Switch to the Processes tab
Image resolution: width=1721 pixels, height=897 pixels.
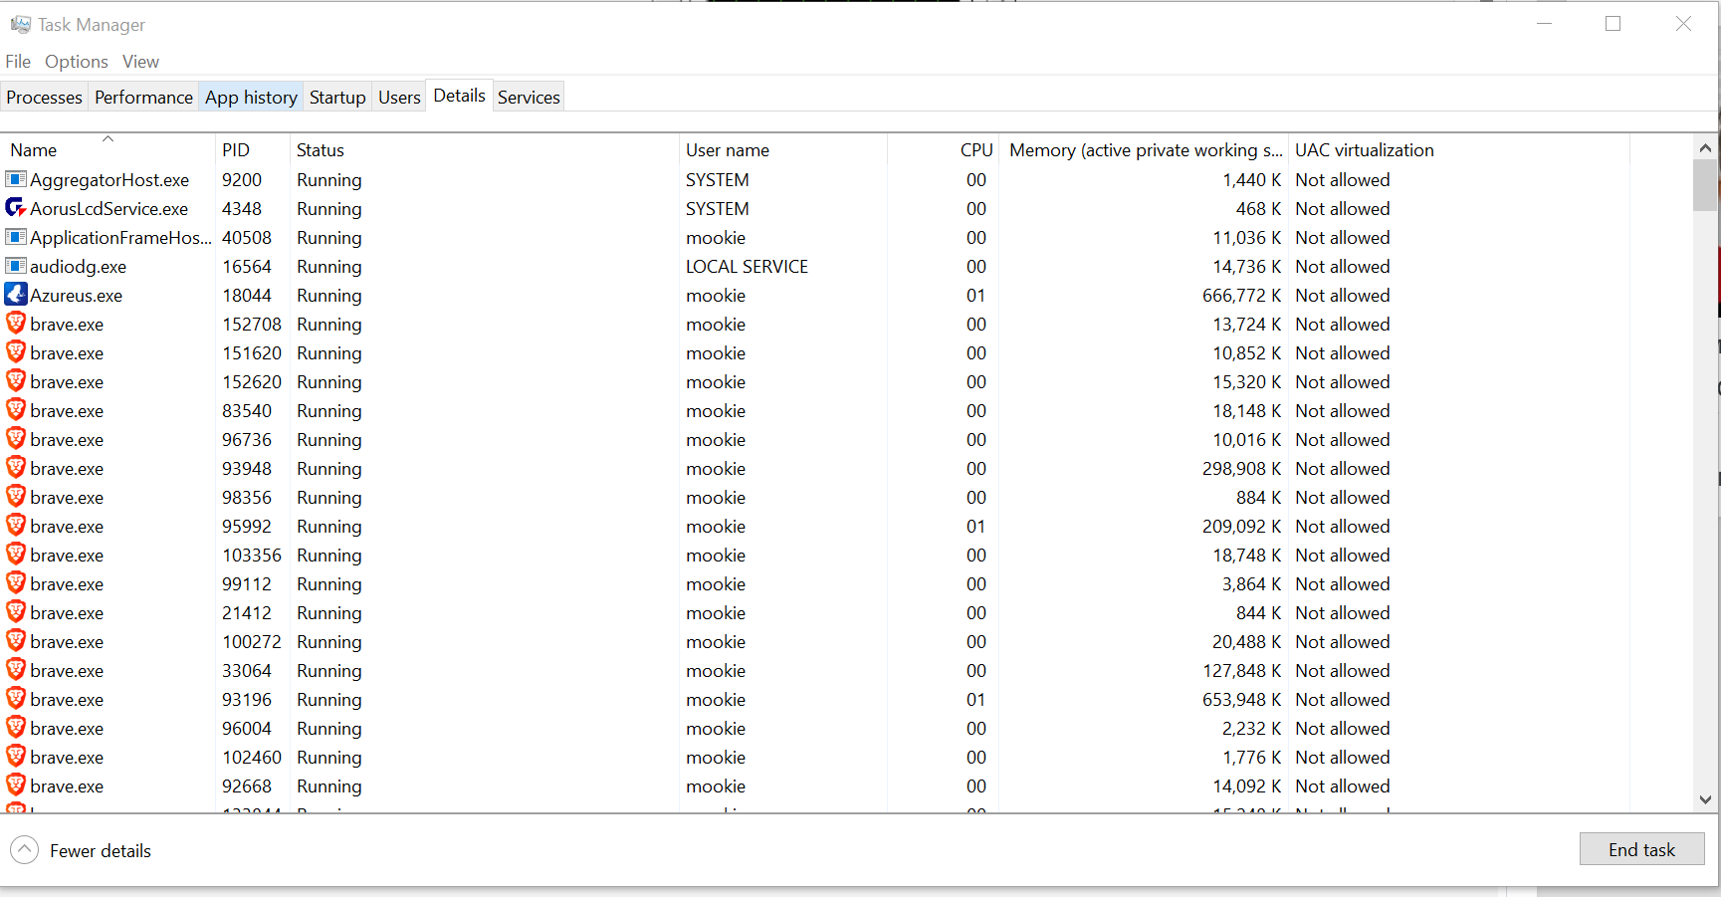(x=44, y=97)
